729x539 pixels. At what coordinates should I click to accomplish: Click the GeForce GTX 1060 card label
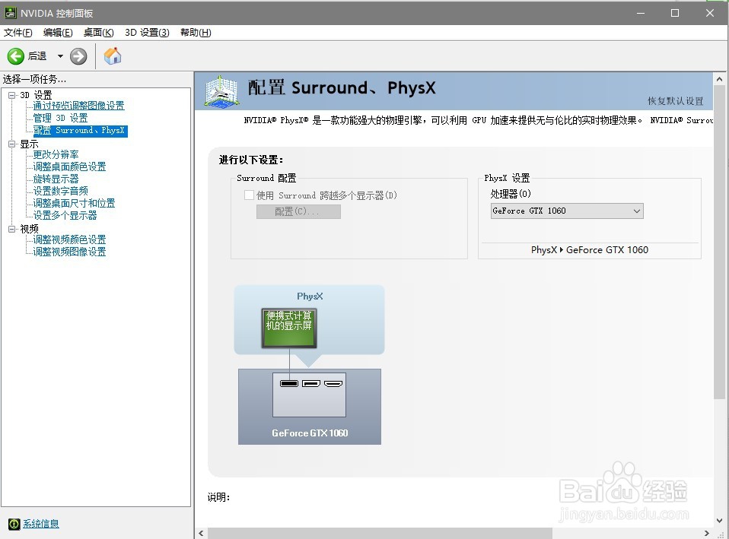[x=310, y=433]
